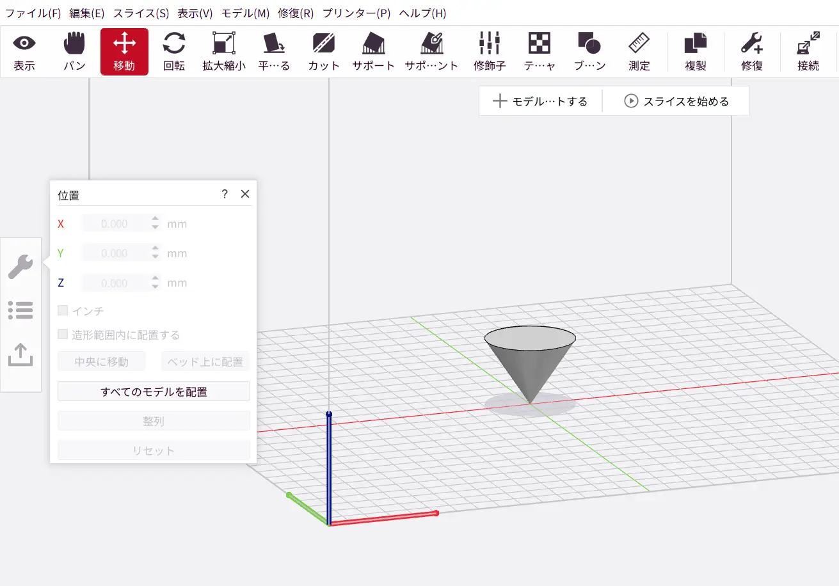Select the 拡大縮小 (scale) tool
Viewport: 839px width, 586px height.
coord(224,52)
